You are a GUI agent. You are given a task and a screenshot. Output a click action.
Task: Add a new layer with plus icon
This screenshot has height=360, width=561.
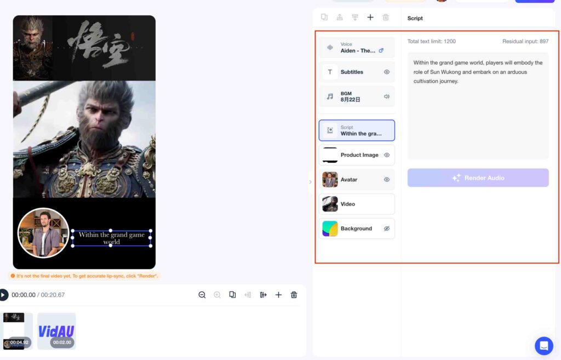[370, 17]
